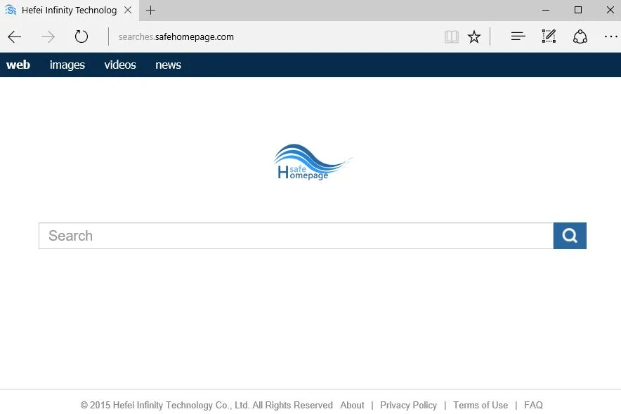The width and height of the screenshot is (621, 414).
Task: Open the About link in footer
Action: coord(352,405)
